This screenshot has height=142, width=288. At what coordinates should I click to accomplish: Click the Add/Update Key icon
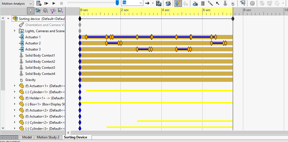186,3
